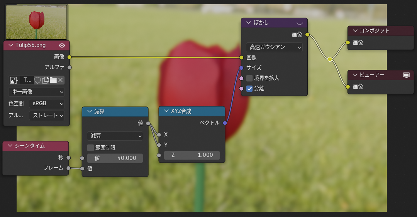
Task: Open ストレート alpha mode dropdown
Action: point(47,116)
